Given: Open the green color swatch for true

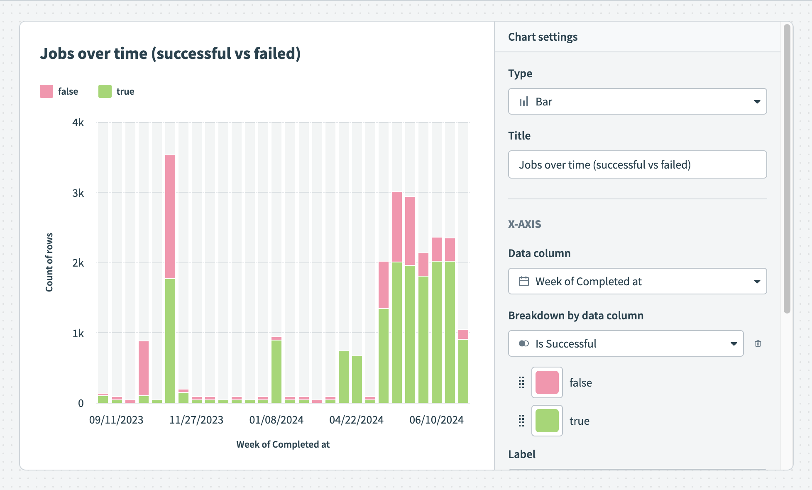Looking at the screenshot, I should 547,421.
